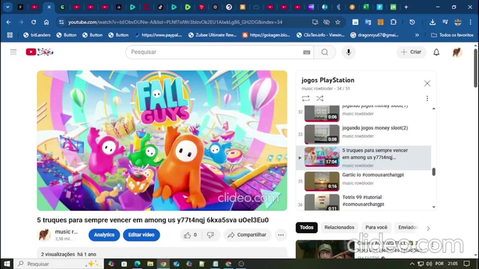Open browser home page
Image resolution: width=479 pixels, height=269 pixels.
tap(46, 22)
